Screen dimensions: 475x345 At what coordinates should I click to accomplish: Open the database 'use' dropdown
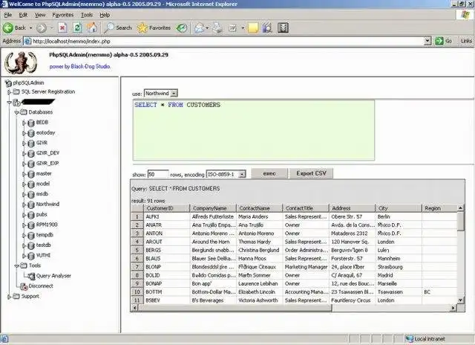pos(174,94)
